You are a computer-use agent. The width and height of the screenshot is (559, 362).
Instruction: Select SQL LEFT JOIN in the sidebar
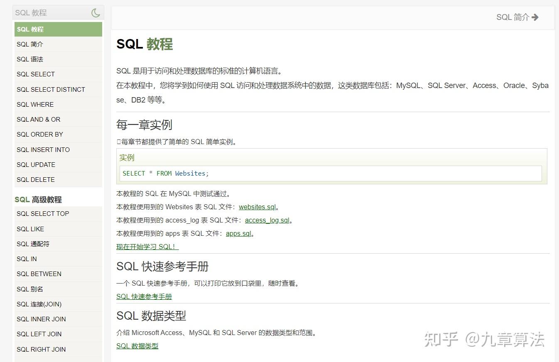[39, 334]
